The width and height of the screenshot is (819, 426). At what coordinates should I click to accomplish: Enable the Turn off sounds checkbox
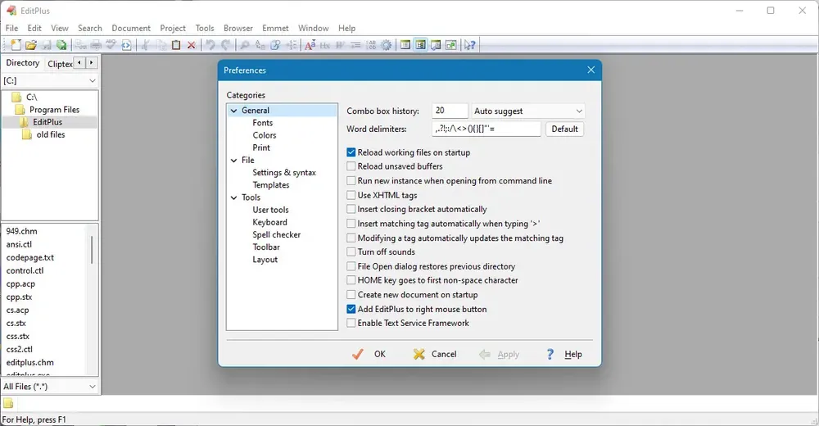351,252
